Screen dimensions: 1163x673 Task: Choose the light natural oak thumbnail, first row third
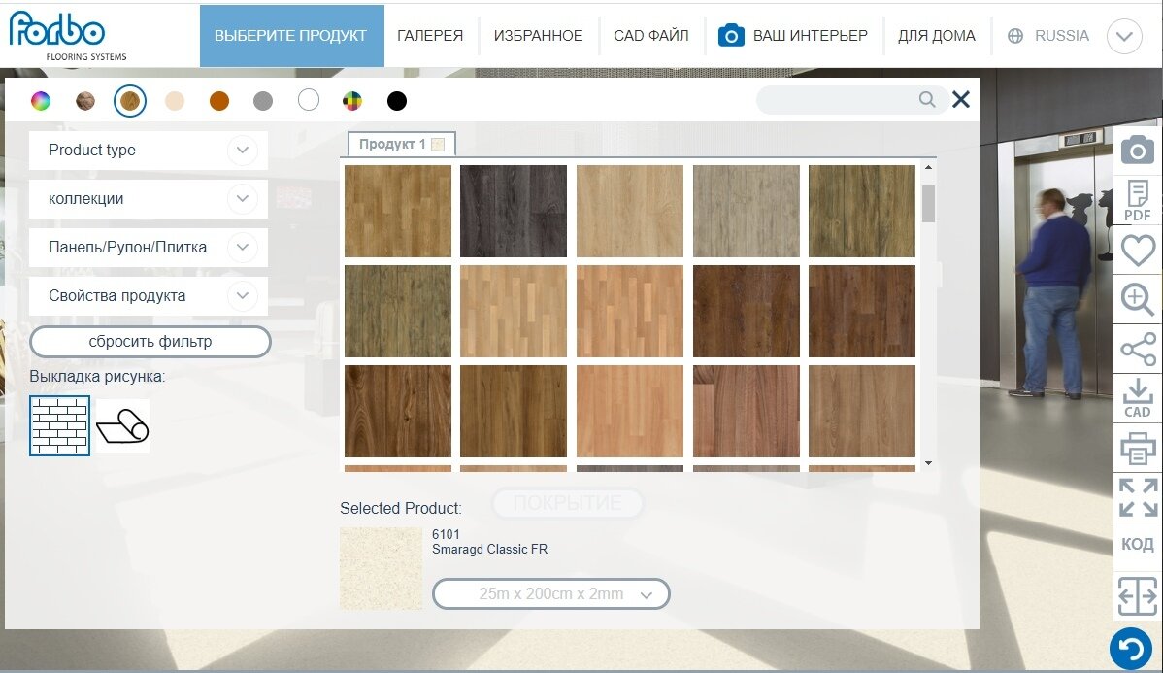point(630,211)
